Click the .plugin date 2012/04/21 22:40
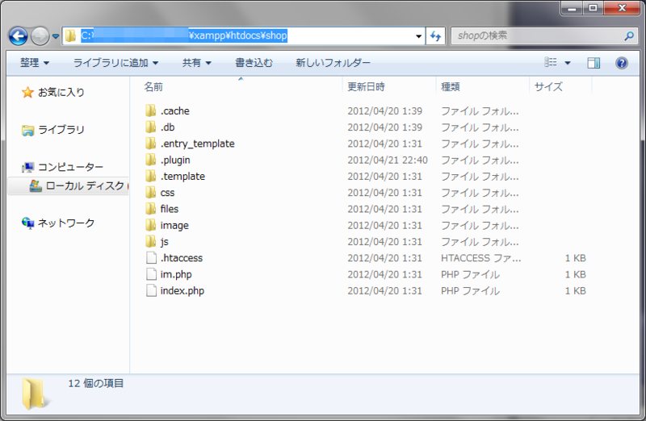 pos(388,160)
